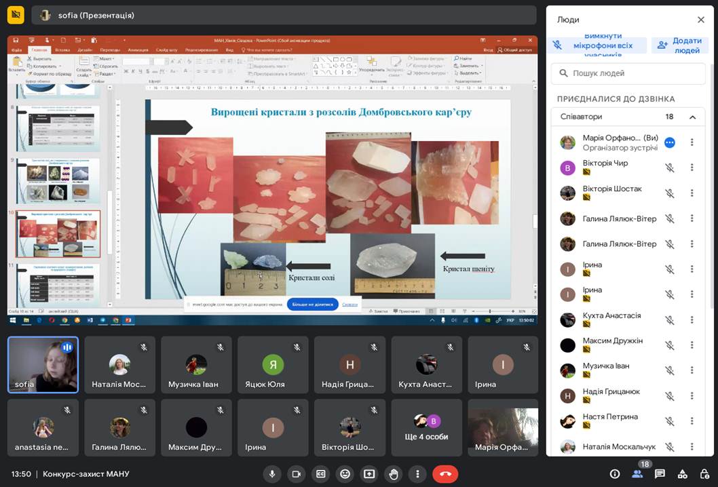Viewport: 718px width, 487px height.
Task: Click the present screen icon
Action: pyautogui.click(x=369, y=474)
